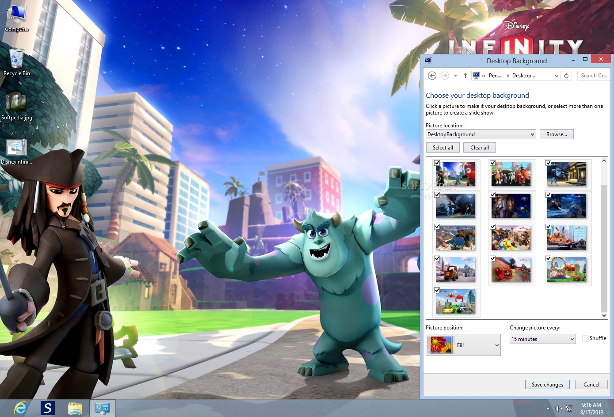Cancel the desktop background changes
614x417 pixels.
[x=591, y=385]
